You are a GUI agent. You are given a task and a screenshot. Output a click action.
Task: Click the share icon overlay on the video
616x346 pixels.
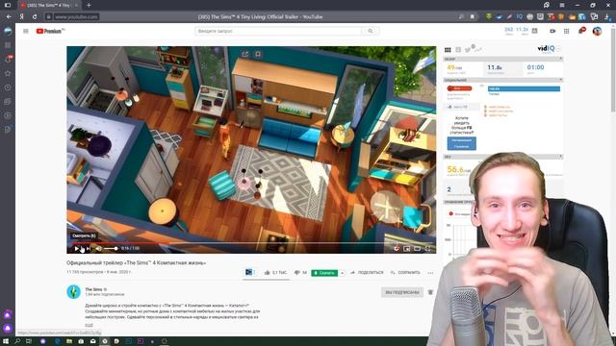point(245,54)
